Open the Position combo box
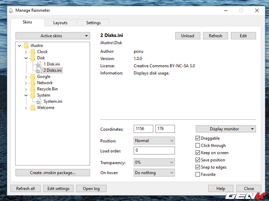Screen dimensions: 269x201 (154, 140)
